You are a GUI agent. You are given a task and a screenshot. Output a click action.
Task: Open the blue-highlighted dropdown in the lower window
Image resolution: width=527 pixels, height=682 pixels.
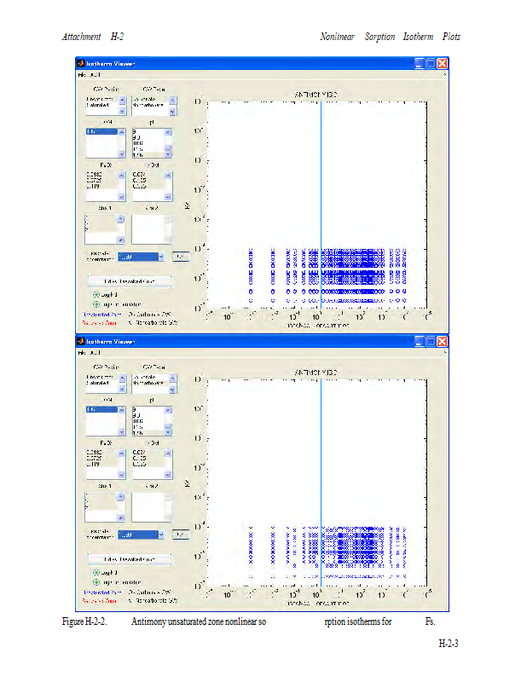point(138,535)
